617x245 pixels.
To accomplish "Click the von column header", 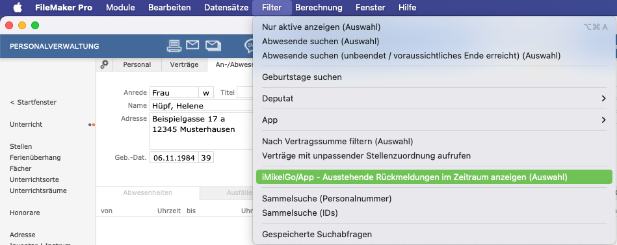I will 107,211.
